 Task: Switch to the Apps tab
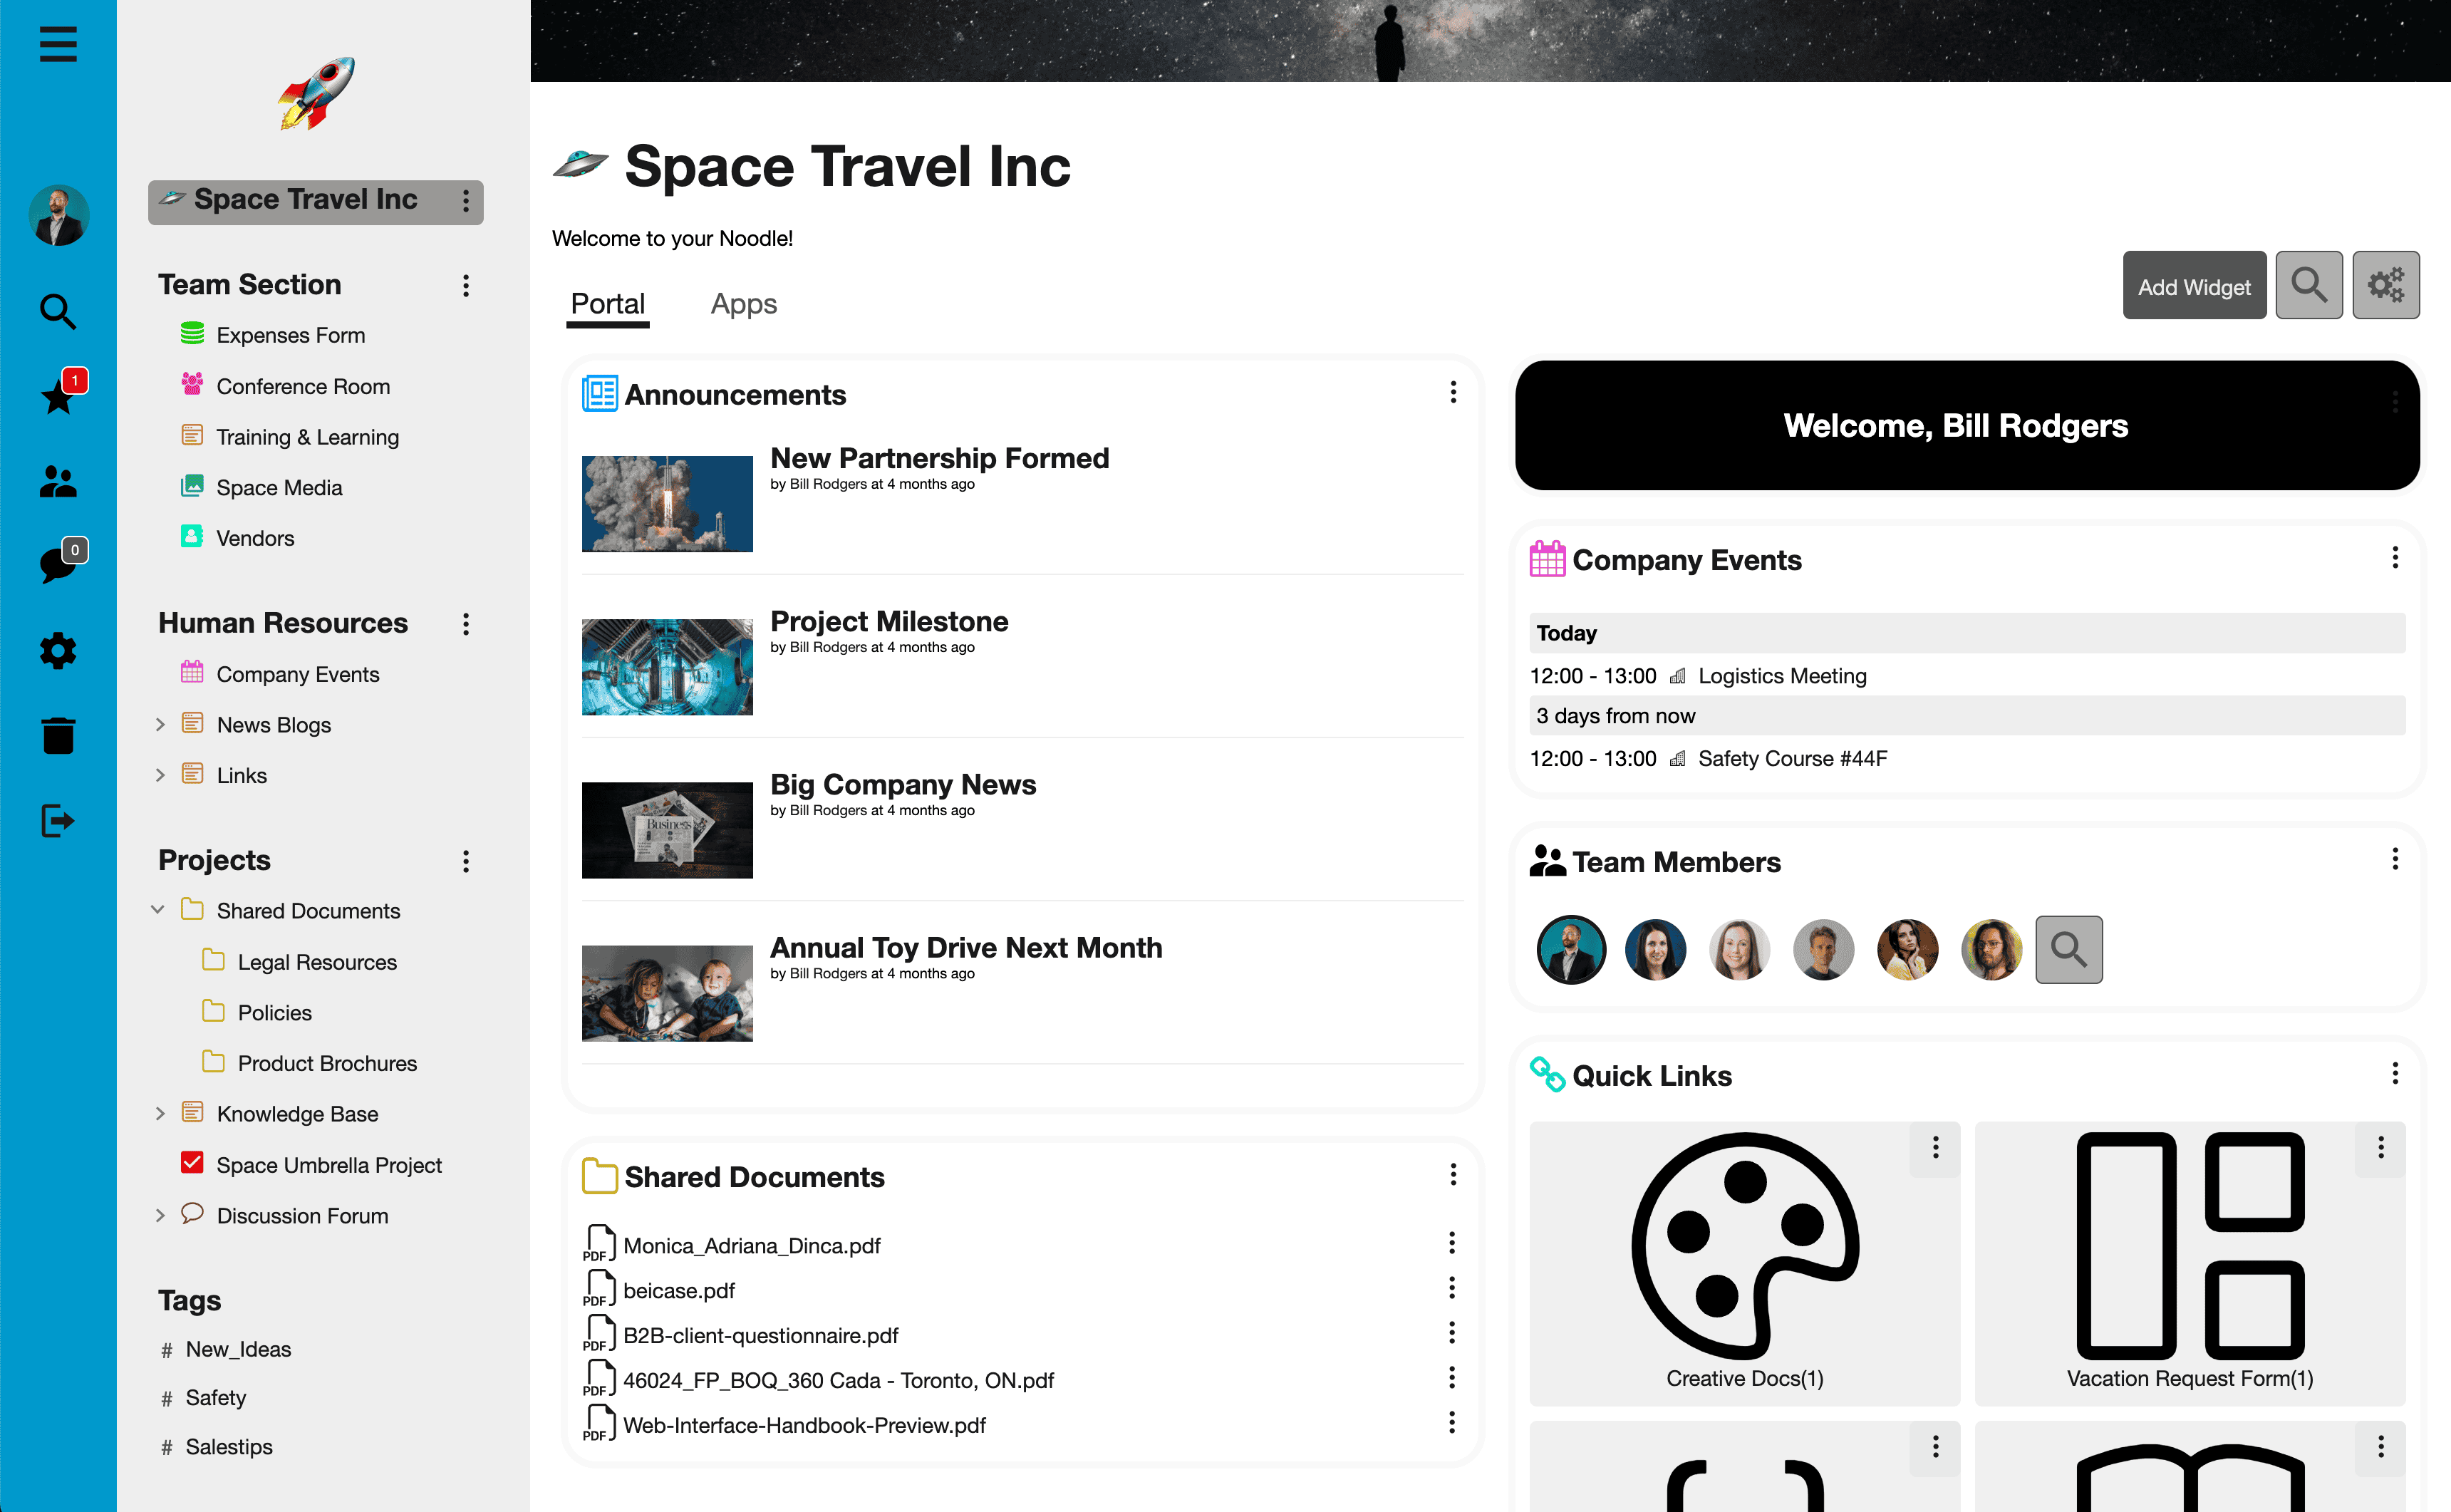pyautogui.click(x=743, y=304)
